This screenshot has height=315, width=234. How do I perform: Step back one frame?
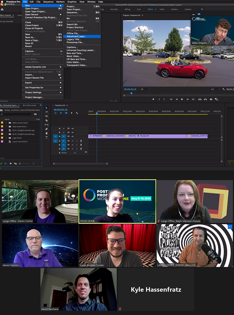coord(176,99)
